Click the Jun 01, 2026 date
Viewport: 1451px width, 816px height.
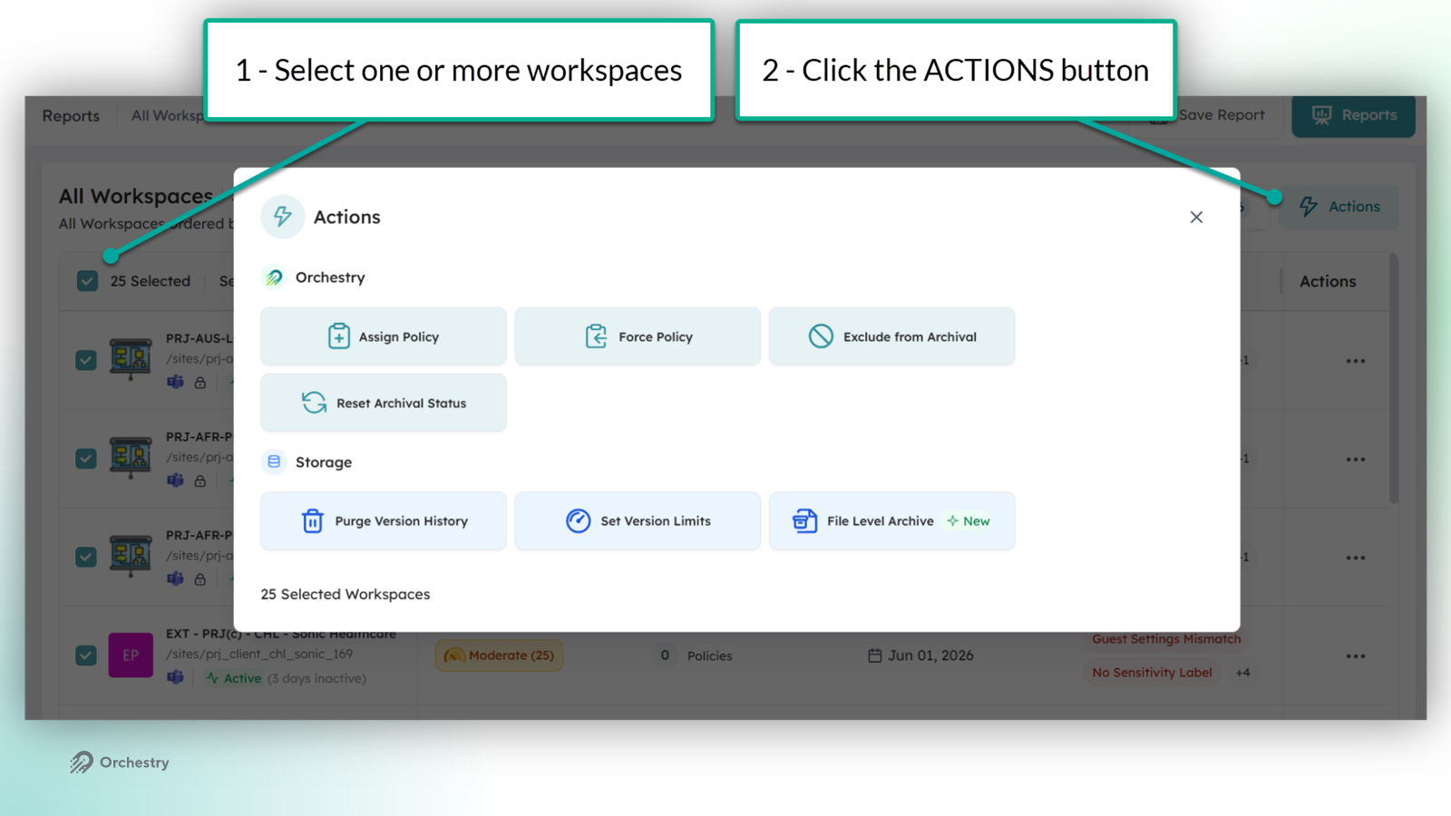point(920,656)
